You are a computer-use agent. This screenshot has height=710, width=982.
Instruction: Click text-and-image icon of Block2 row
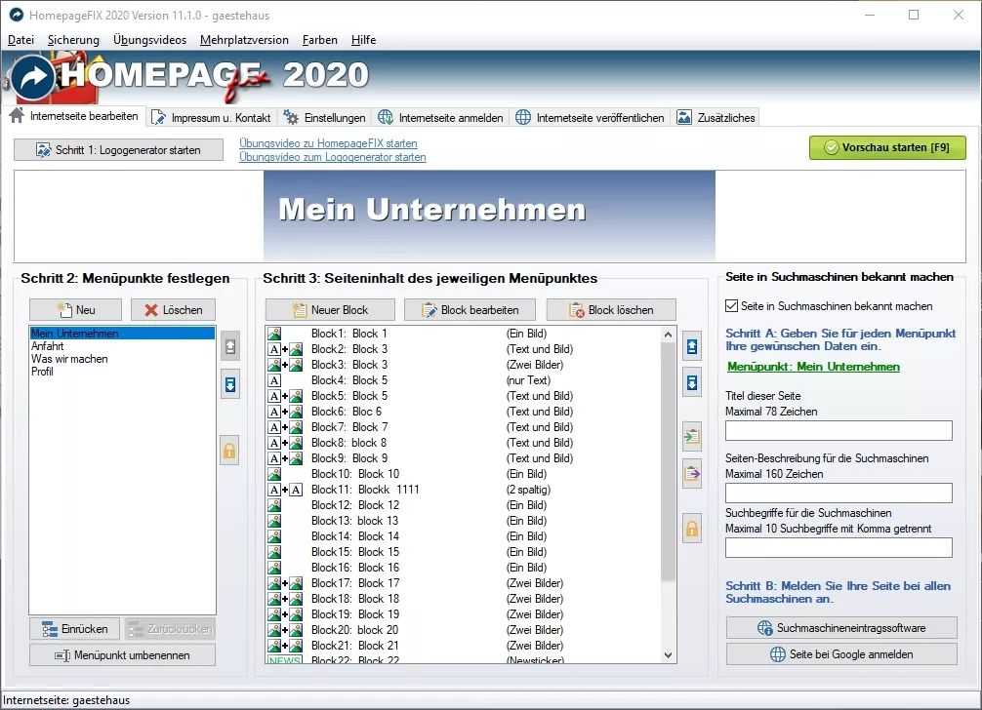pyautogui.click(x=285, y=349)
